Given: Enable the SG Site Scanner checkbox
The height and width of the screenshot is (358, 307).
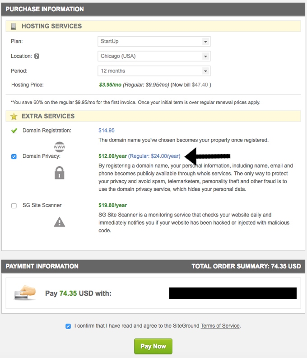Looking at the screenshot, I should tap(14, 206).
